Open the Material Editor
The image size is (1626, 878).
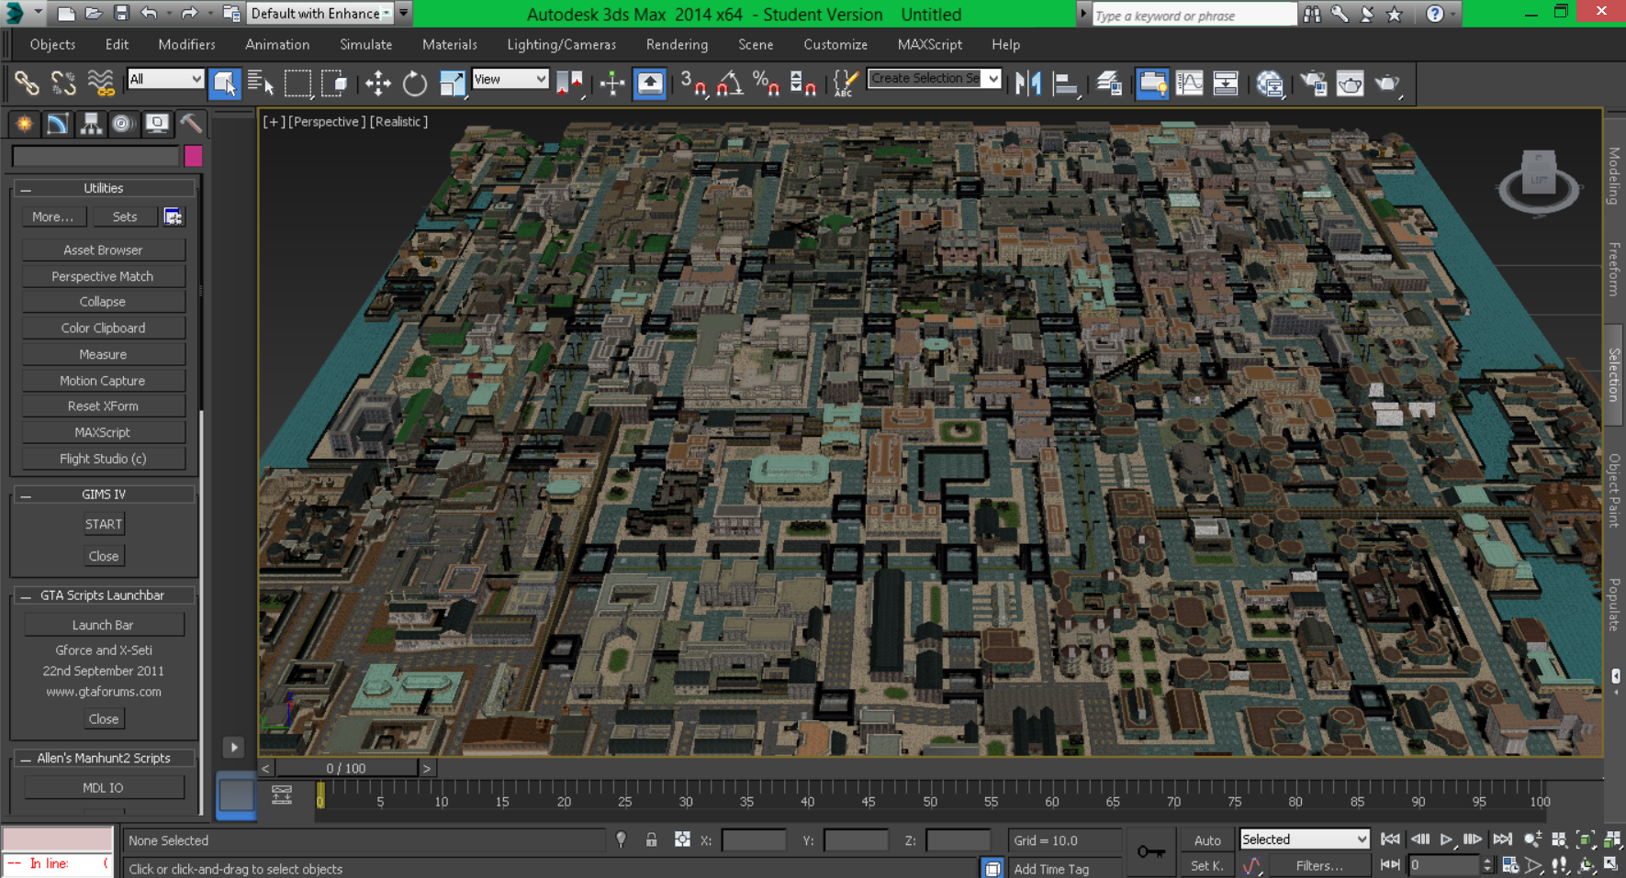[x=1270, y=83]
